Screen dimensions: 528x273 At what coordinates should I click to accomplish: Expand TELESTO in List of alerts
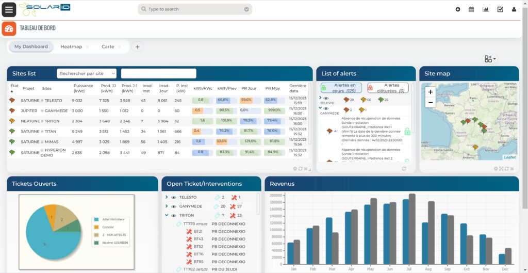point(320,98)
